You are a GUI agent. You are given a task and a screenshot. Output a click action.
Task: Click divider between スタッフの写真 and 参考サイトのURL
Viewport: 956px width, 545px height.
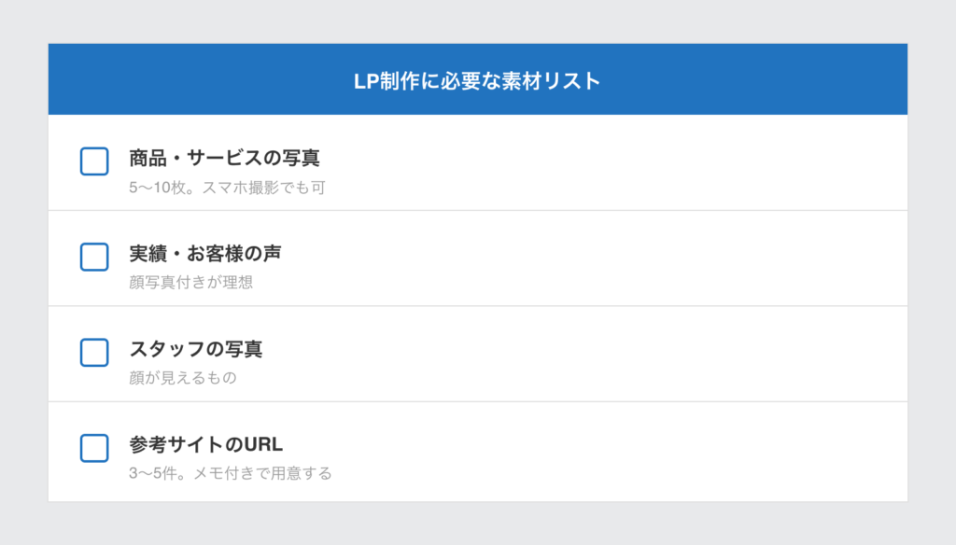(x=478, y=401)
